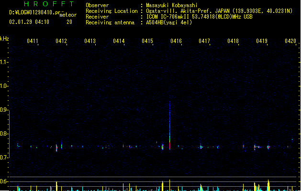The width and height of the screenshot is (301, 191).
Task: Click the 0412 time marker
Action: tap(61, 41)
